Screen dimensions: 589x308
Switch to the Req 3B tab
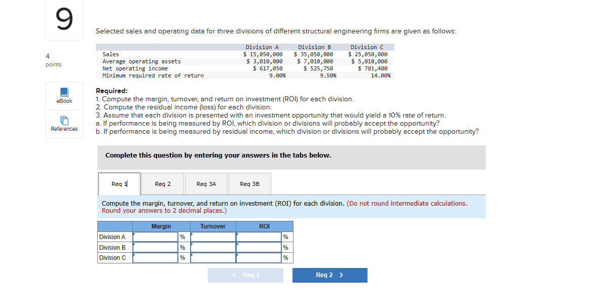pyautogui.click(x=249, y=183)
